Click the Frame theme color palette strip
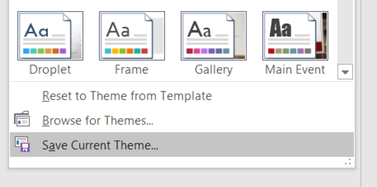This screenshot has width=377, height=187. coord(126,51)
